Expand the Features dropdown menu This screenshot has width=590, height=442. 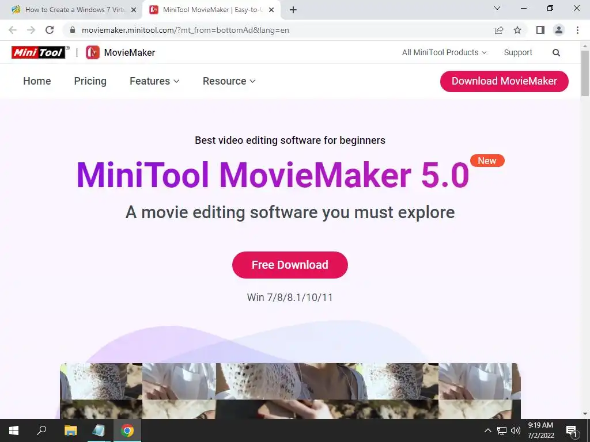pyautogui.click(x=154, y=81)
